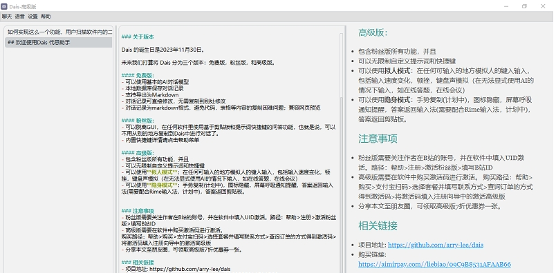The width and height of the screenshot is (556, 273).
Task: Click the Dais app icon in title bar
Action: pos(4,6)
